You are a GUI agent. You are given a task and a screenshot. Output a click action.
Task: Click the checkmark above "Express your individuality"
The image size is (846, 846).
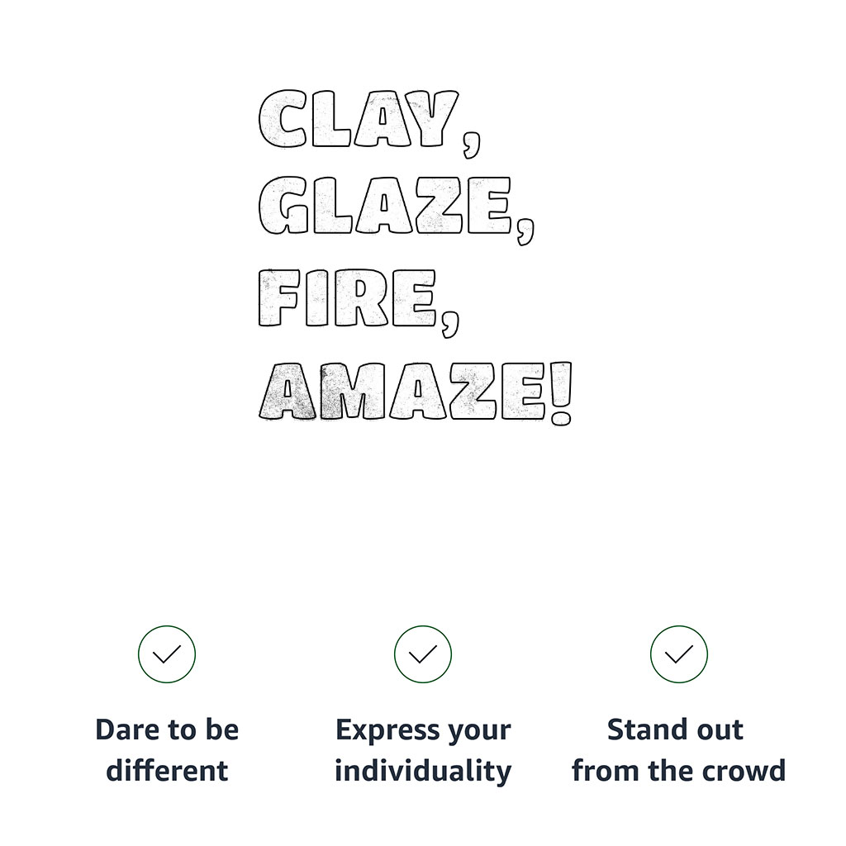pyautogui.click(x=423, y=654)
